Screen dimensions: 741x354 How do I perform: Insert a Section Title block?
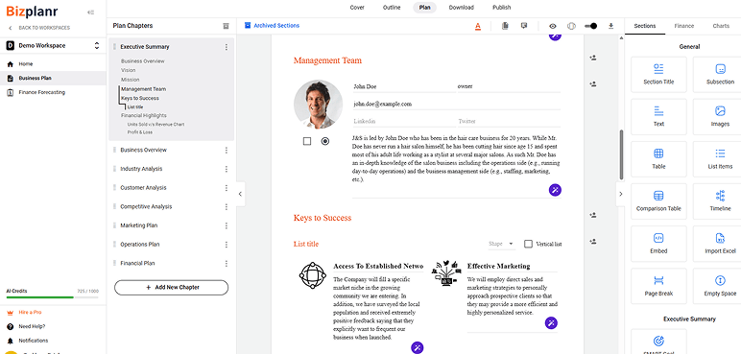point(658,75)
